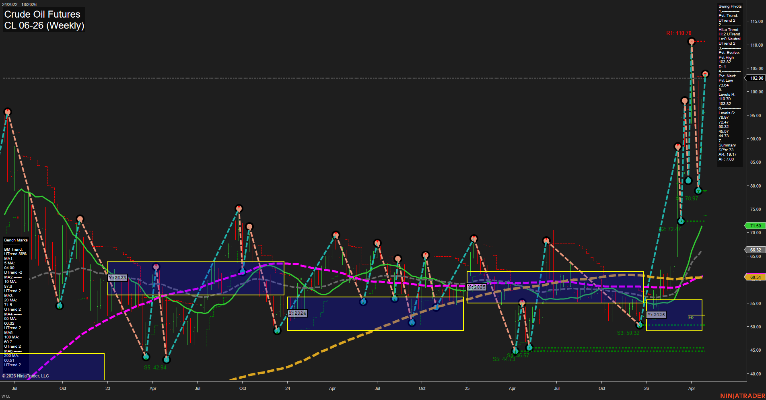Expand the Y:2024 yearly range box label
This screenshot has width=766, height=400.
(297, 313)
